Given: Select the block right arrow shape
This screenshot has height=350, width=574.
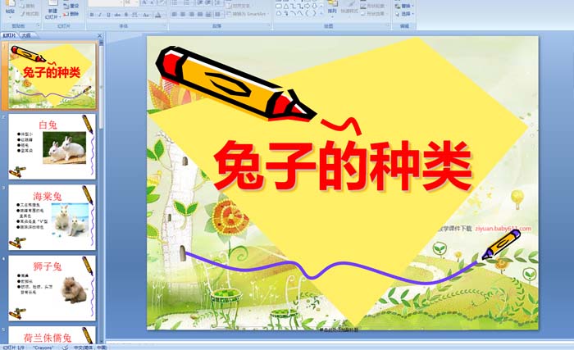Looking at the screenshot, I should [x=307, y=7].
